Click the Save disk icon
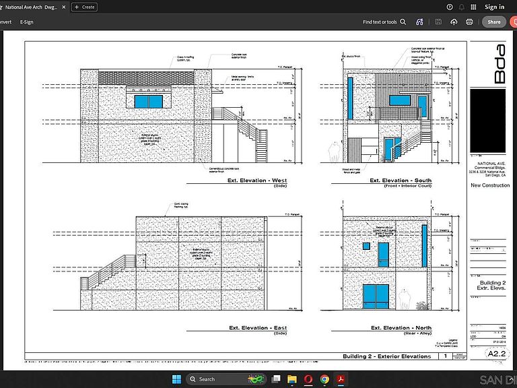The image size is (517, 388). pos(438,22)
